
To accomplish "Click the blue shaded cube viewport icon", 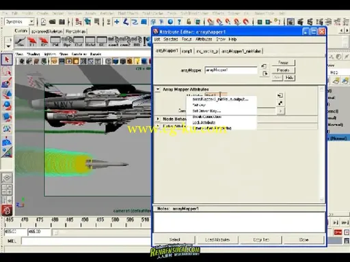I will pyautogui.click(x=116, y=61).
